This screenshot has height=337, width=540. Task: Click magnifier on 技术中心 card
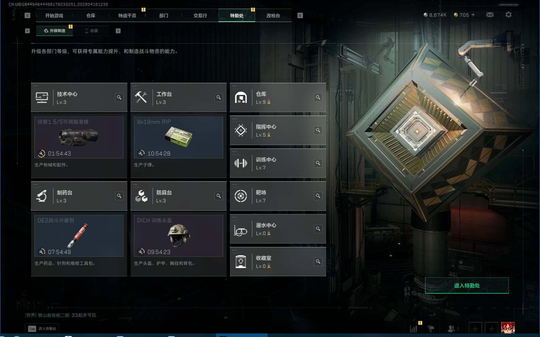[119, 97]
